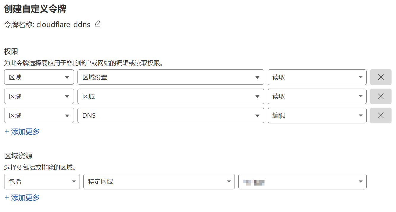Open third row's 区域 category dropdown

pyautogui.click(x=39, y=115)
